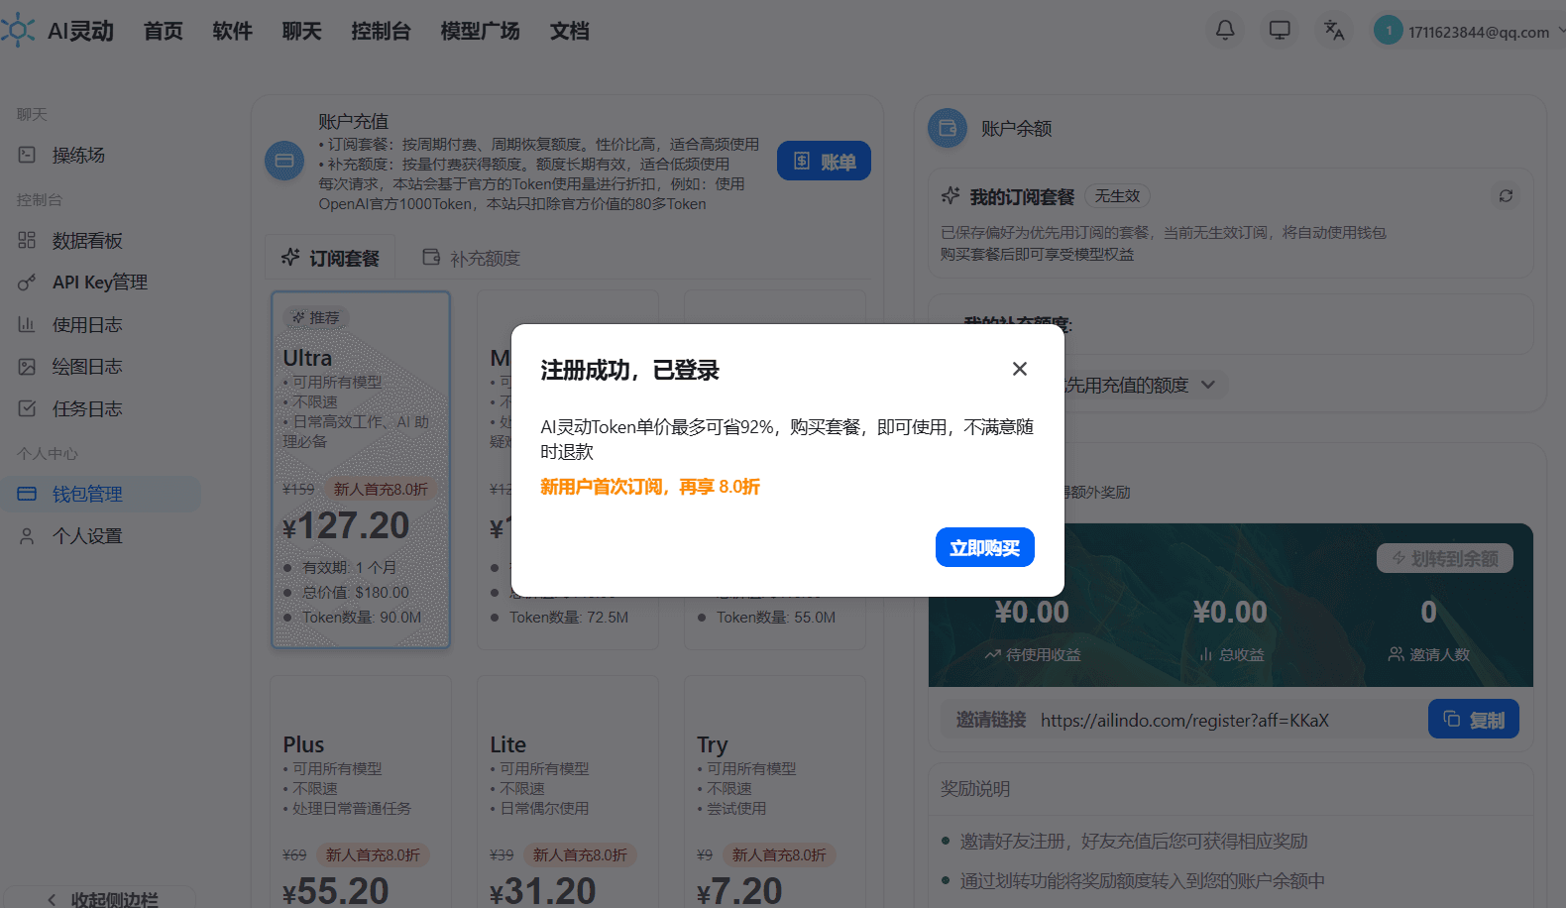Screen dimensions: 1566x908
Task: Open the notification bell icon
Action: (1225, 31)
